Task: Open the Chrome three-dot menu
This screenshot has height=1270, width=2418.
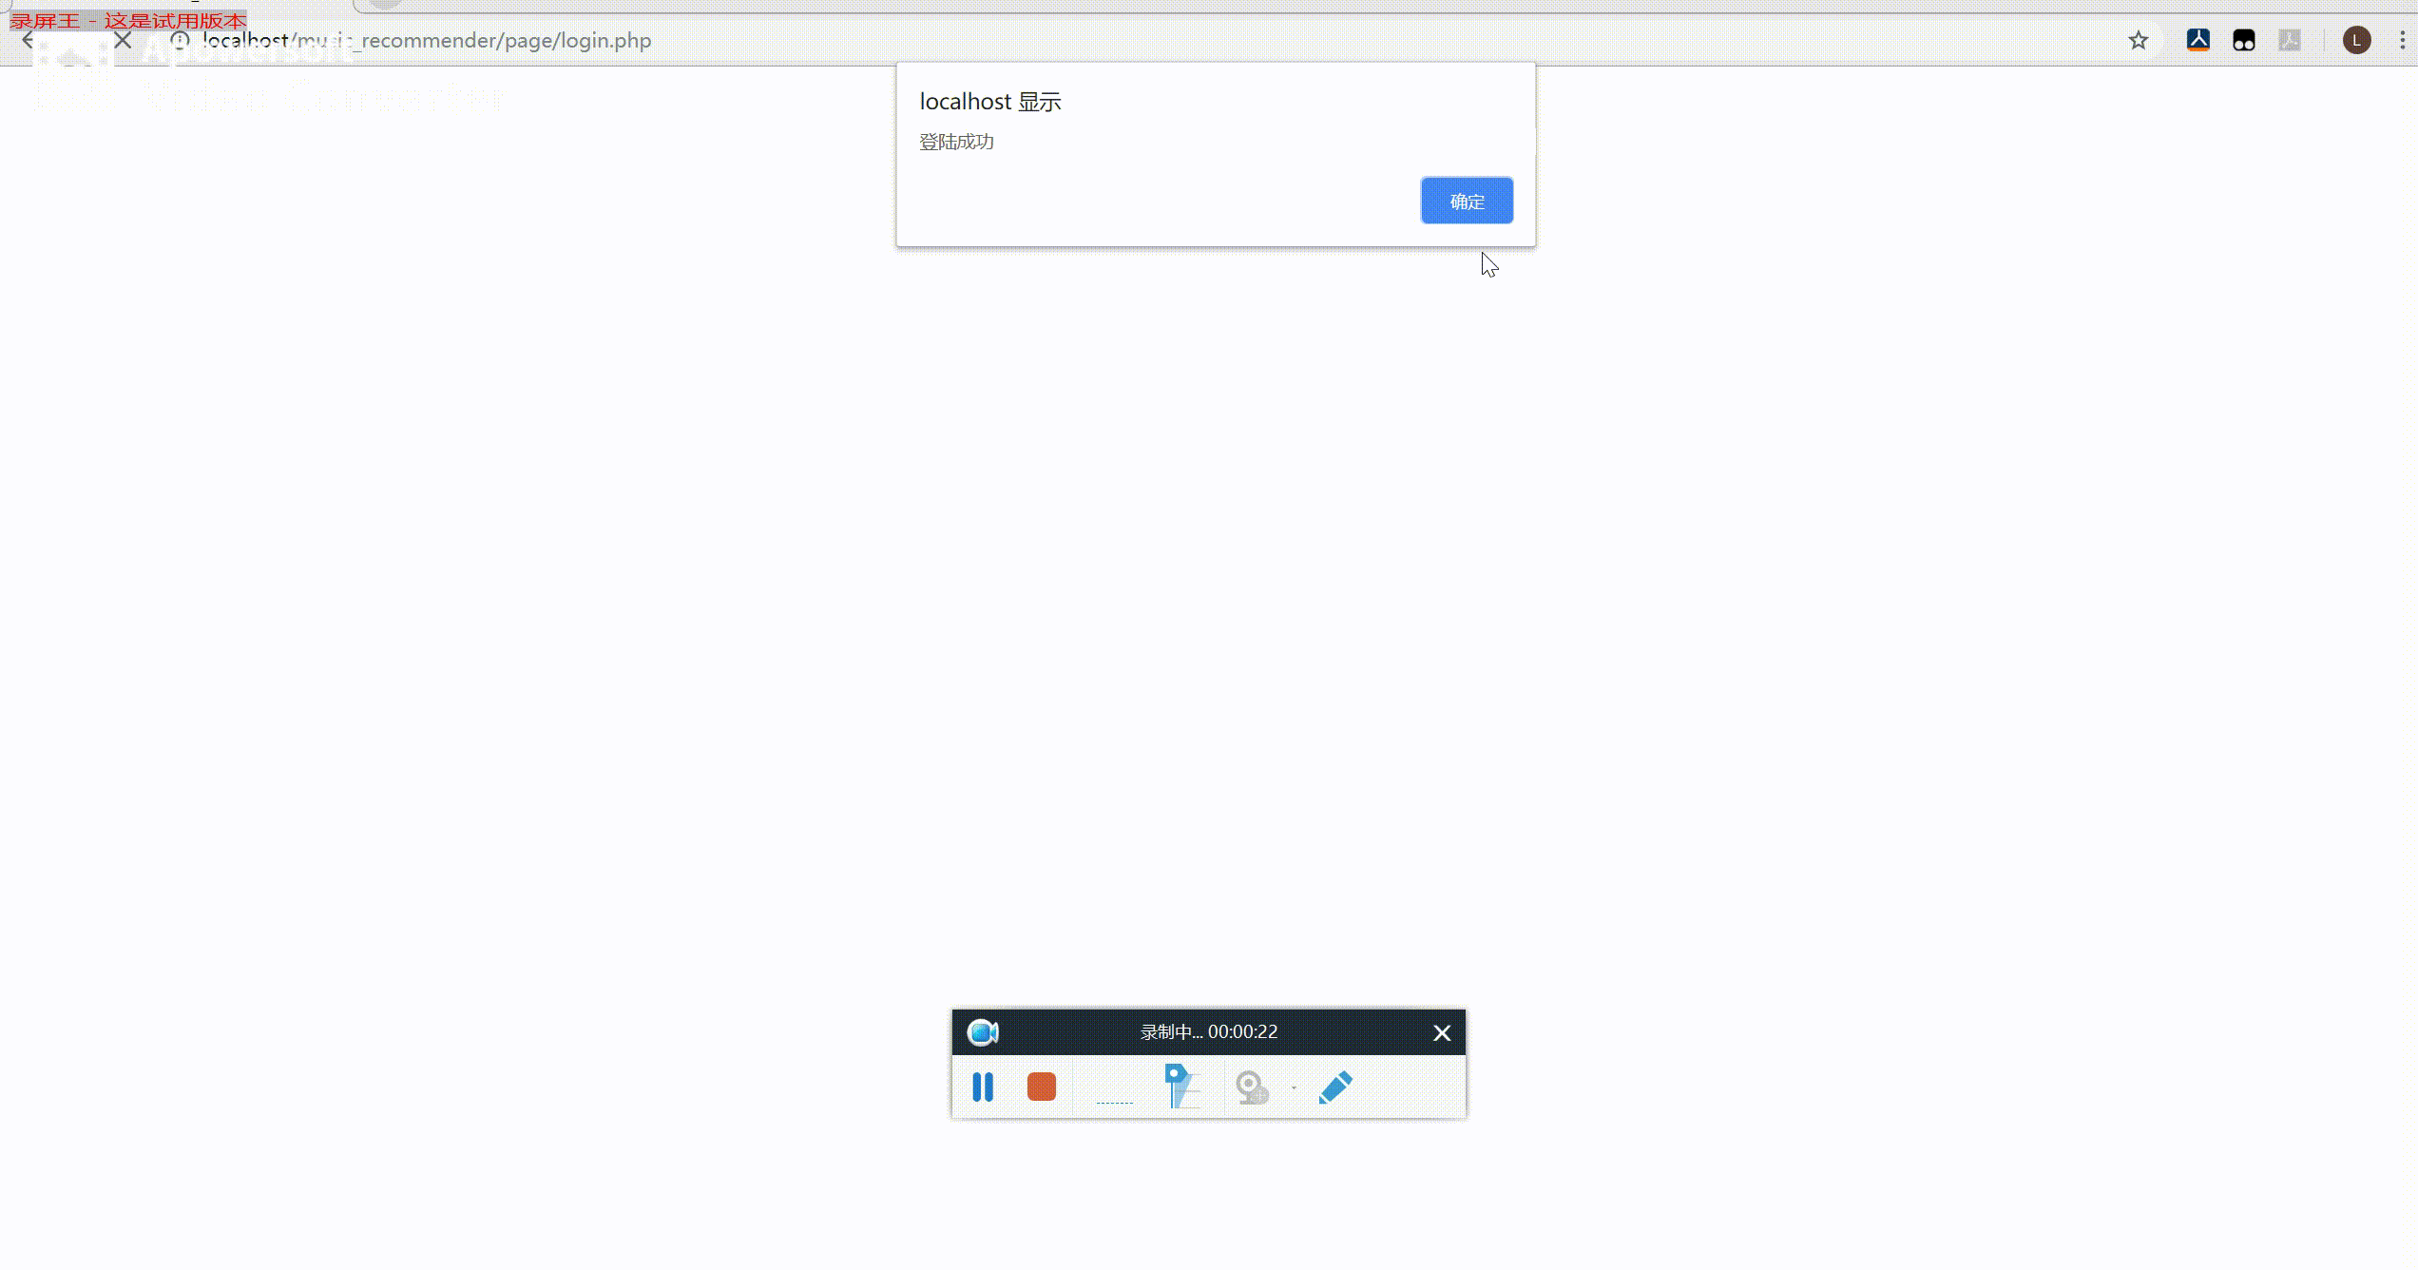Action: 2402,40
